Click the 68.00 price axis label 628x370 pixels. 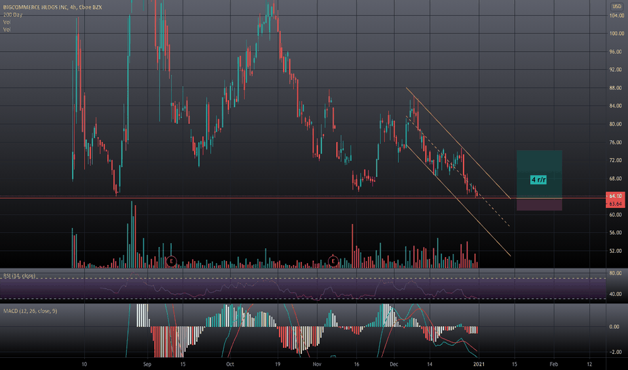(x=616, y=179)
